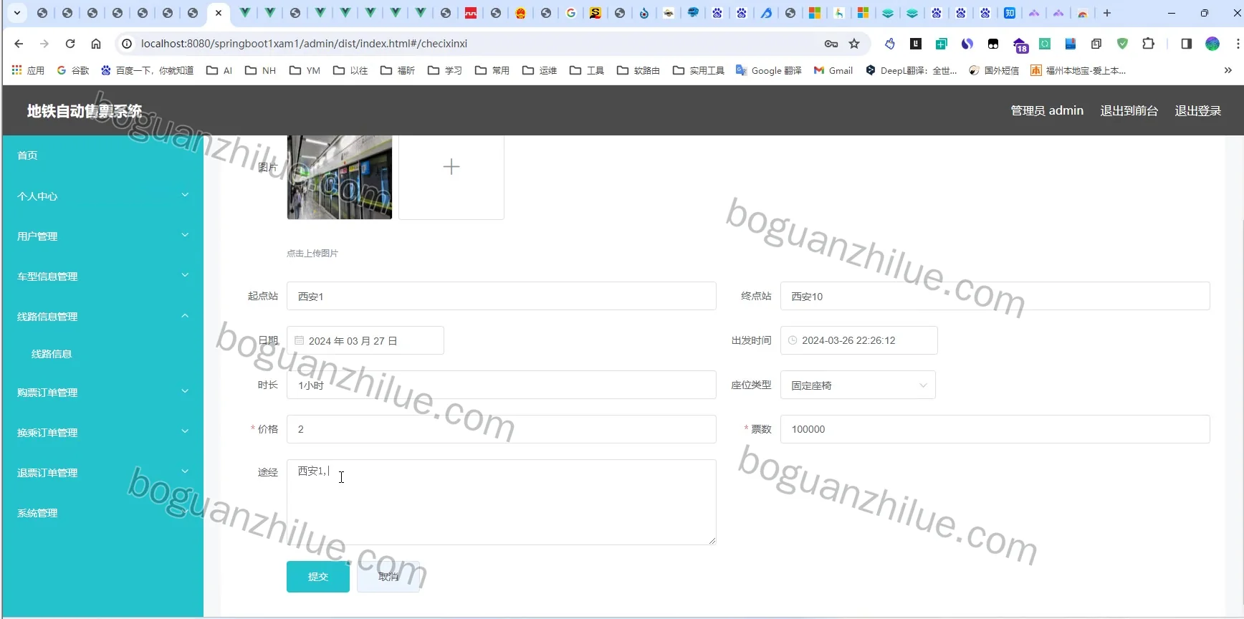Viewport: 1244px width, 619px height.
Task: Open a new browser tab
Action: (1107, 13)
